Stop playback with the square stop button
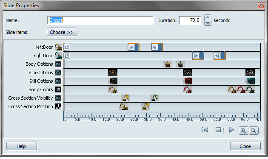 coord(218,130)
